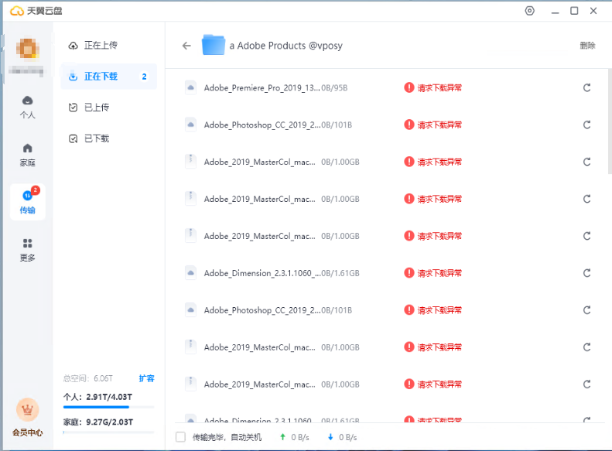612x451 pixels.
Task: Click the 0B/95B size text
Action: pyautogui.click(x=334, y=87)
